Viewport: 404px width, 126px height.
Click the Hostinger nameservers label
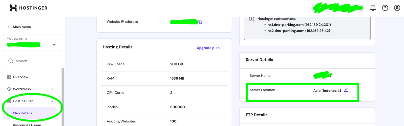(276, 19)
